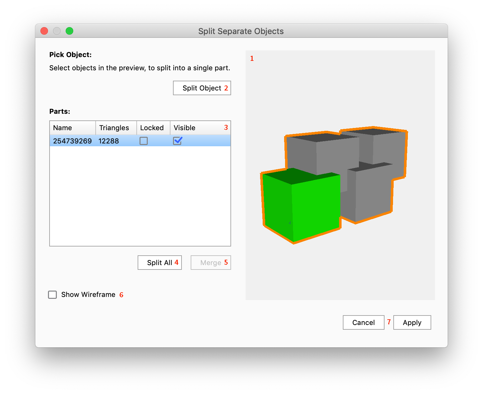
Task: Sort parts by the Triangles column header
Action: 116,128
